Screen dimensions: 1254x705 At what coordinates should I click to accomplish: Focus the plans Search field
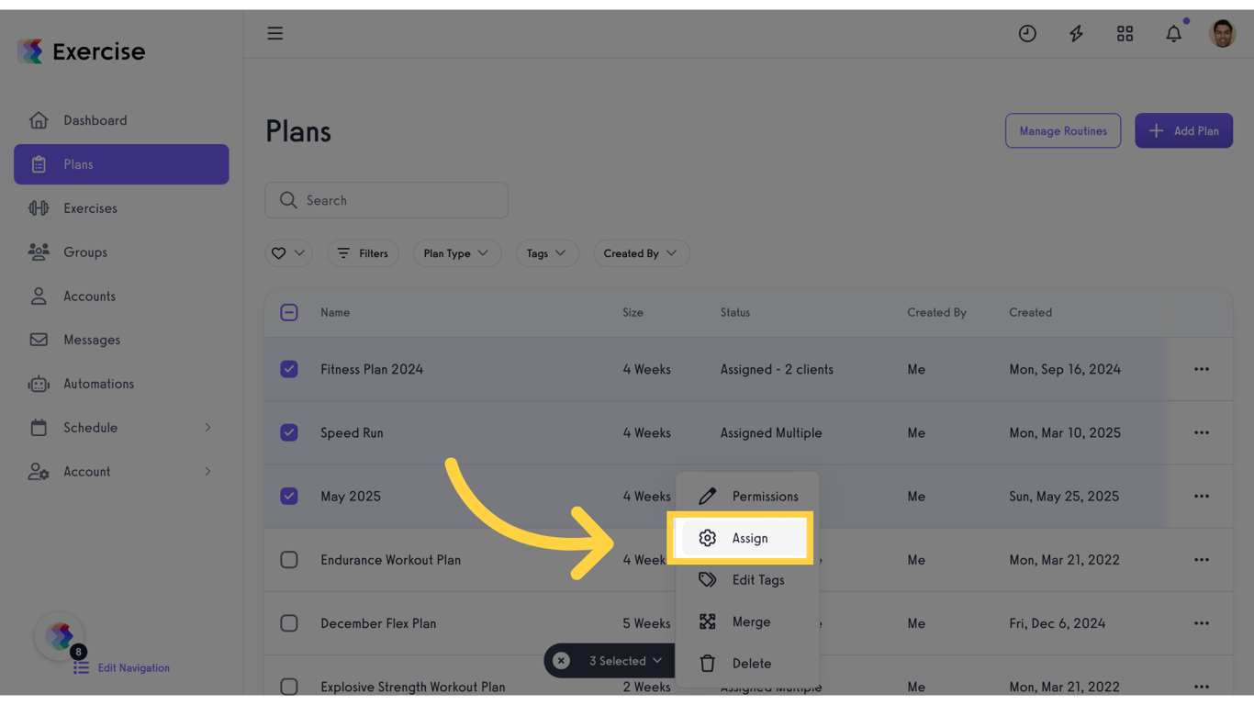tap(386, 200)
